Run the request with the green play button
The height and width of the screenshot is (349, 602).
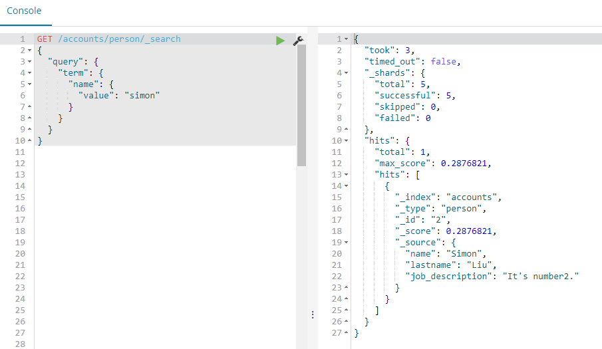coord(280,41)
